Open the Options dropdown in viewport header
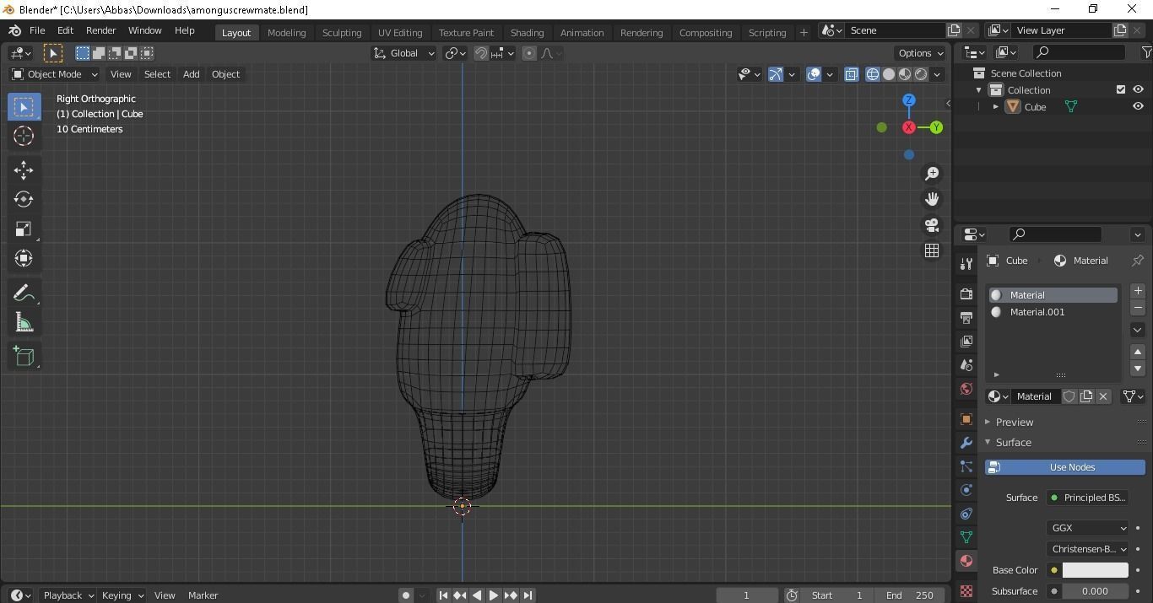 click(921, 53)
